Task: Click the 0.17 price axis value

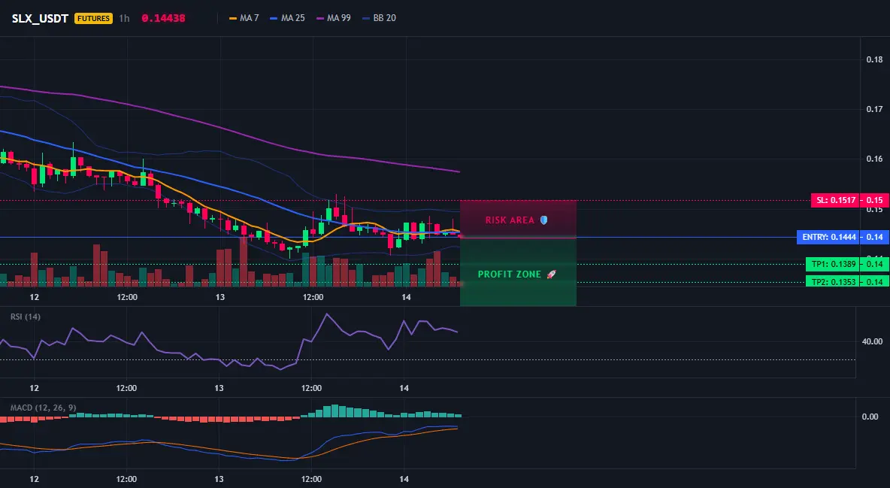Action: 875,109
